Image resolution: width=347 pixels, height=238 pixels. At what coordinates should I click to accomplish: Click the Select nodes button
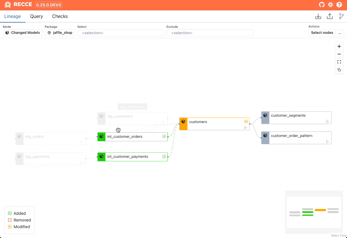322,33
